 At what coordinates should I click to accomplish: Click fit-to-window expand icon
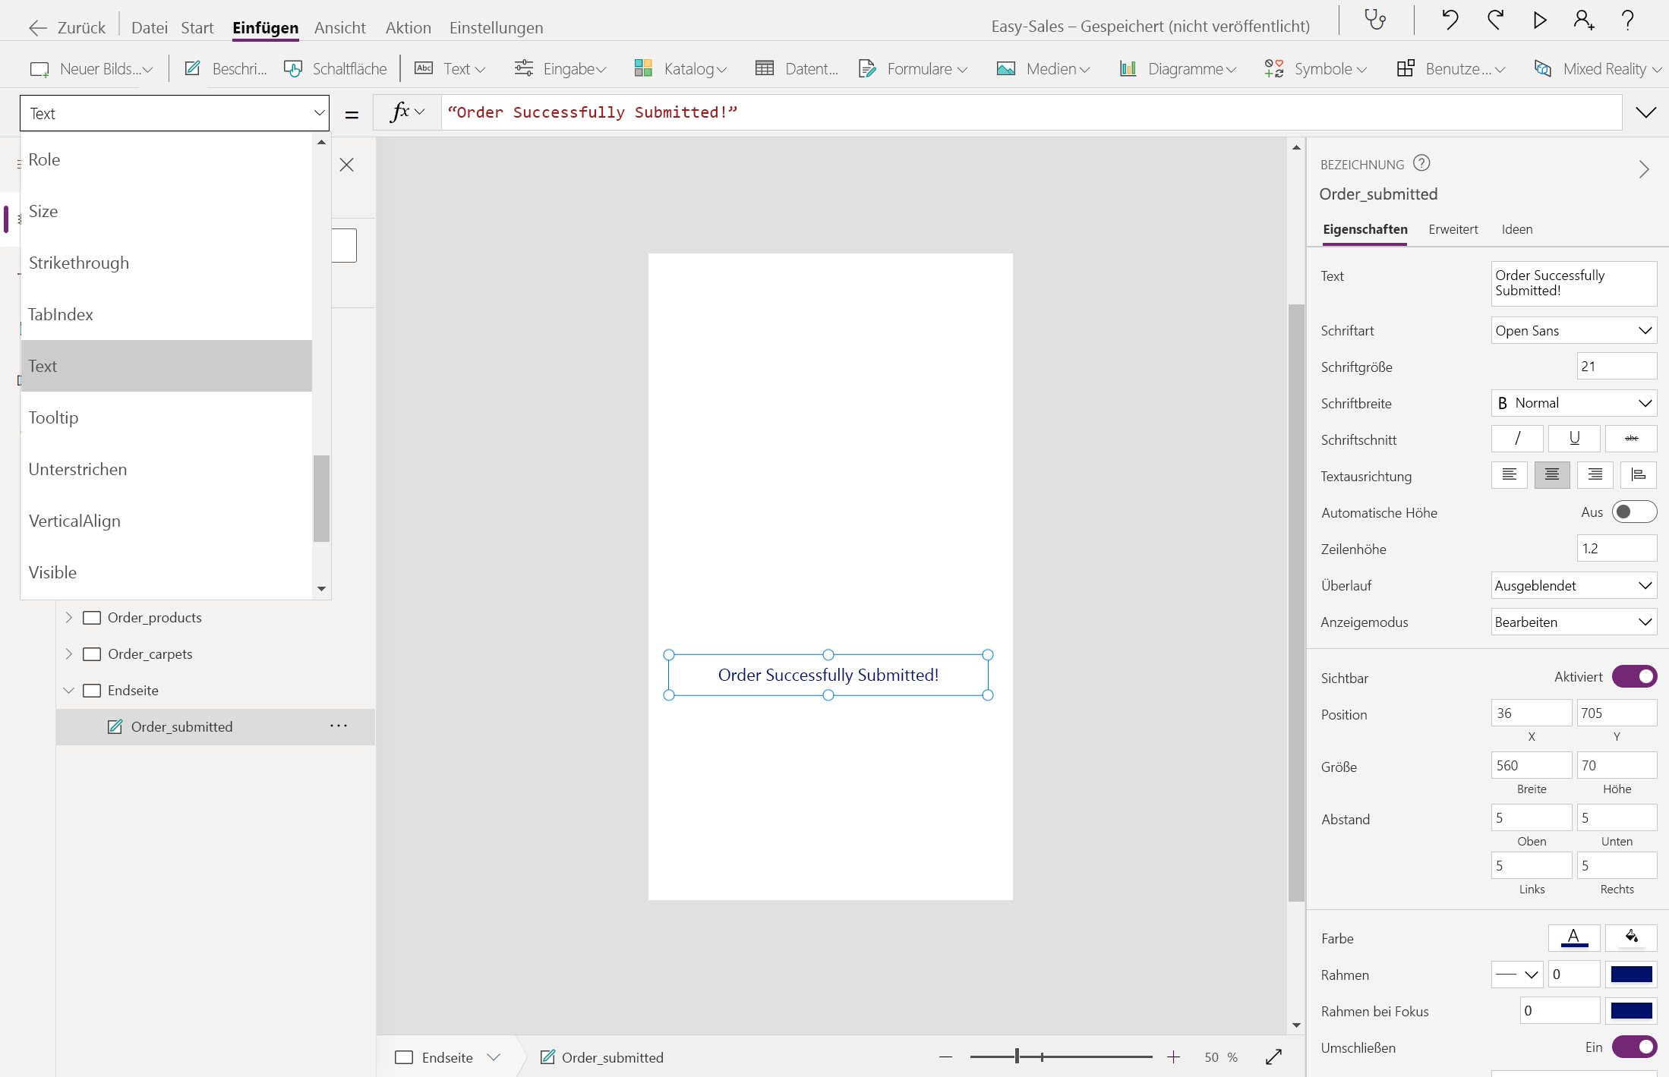pyautogui.click(x=1273, y=1057)
